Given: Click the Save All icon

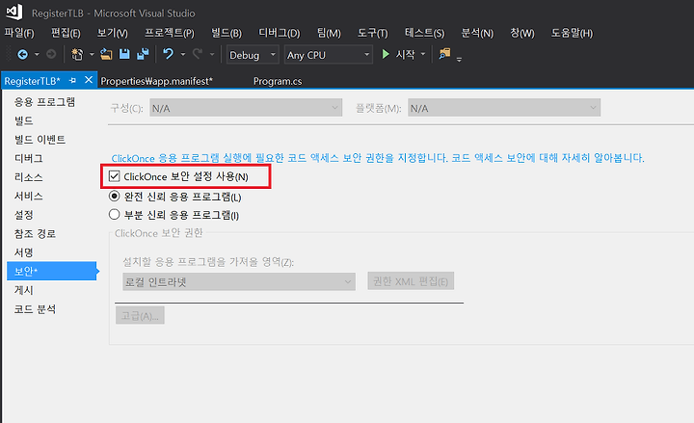Looking at the screenshot, I should 143,54.
